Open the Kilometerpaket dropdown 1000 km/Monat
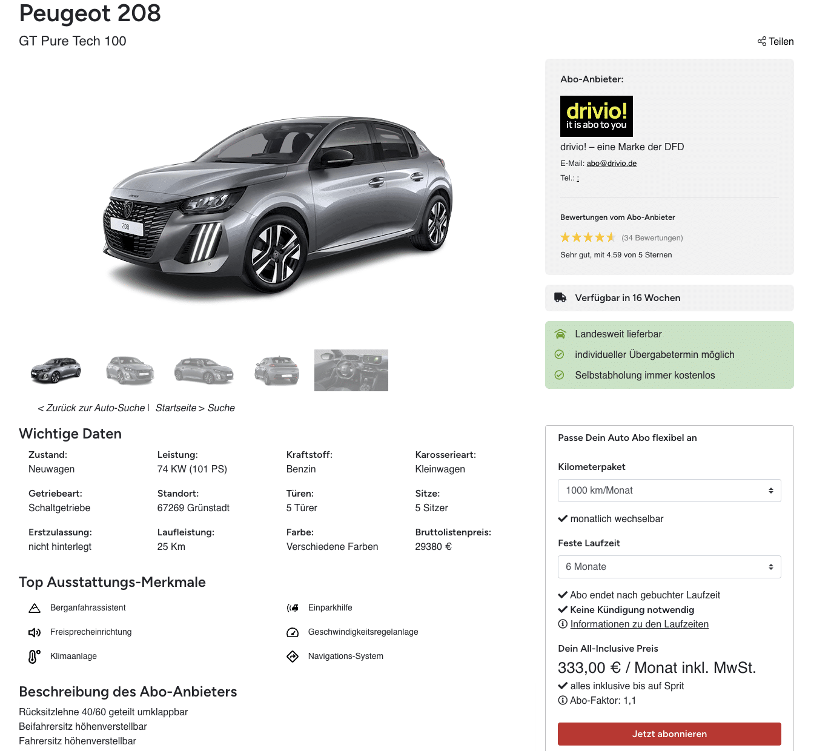Image resolution: width=831 pixels, height=751 pixels. (669, 491)
